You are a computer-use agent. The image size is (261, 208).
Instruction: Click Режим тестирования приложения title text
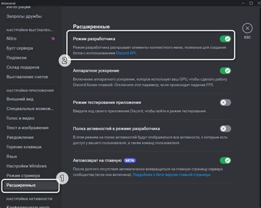pos(107,102)
